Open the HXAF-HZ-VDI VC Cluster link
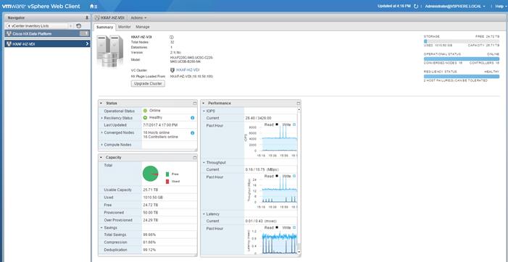Screen dimensions: 508x262 (x=188, y=70)
